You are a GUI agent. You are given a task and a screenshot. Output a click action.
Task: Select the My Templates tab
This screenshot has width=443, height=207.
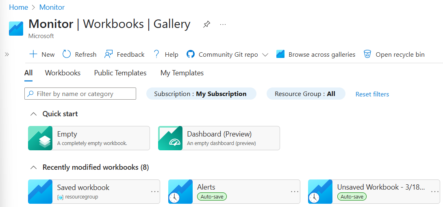182,73
